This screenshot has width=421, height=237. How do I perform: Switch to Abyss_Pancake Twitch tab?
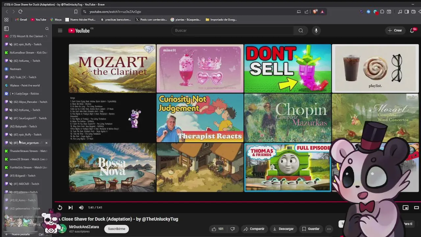[x=26, y=102]
